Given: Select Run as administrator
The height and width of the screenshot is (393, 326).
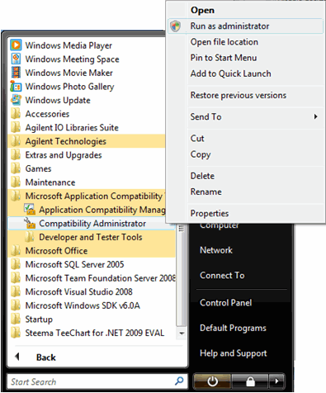Looking at the screenshot, I should (245, 26).
